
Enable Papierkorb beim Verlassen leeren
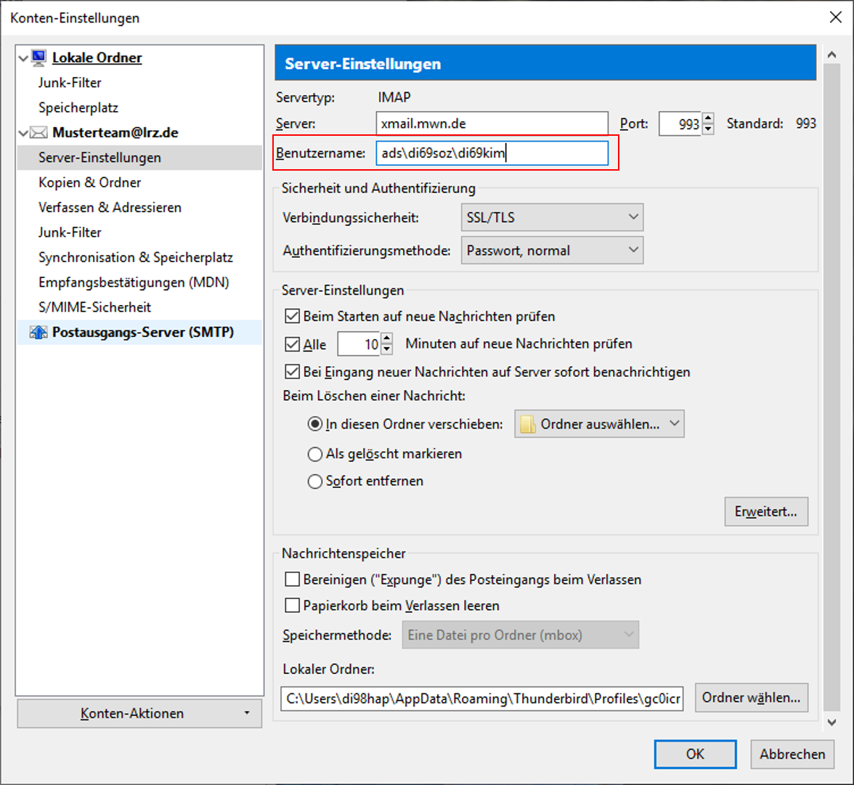pos(293,605)
